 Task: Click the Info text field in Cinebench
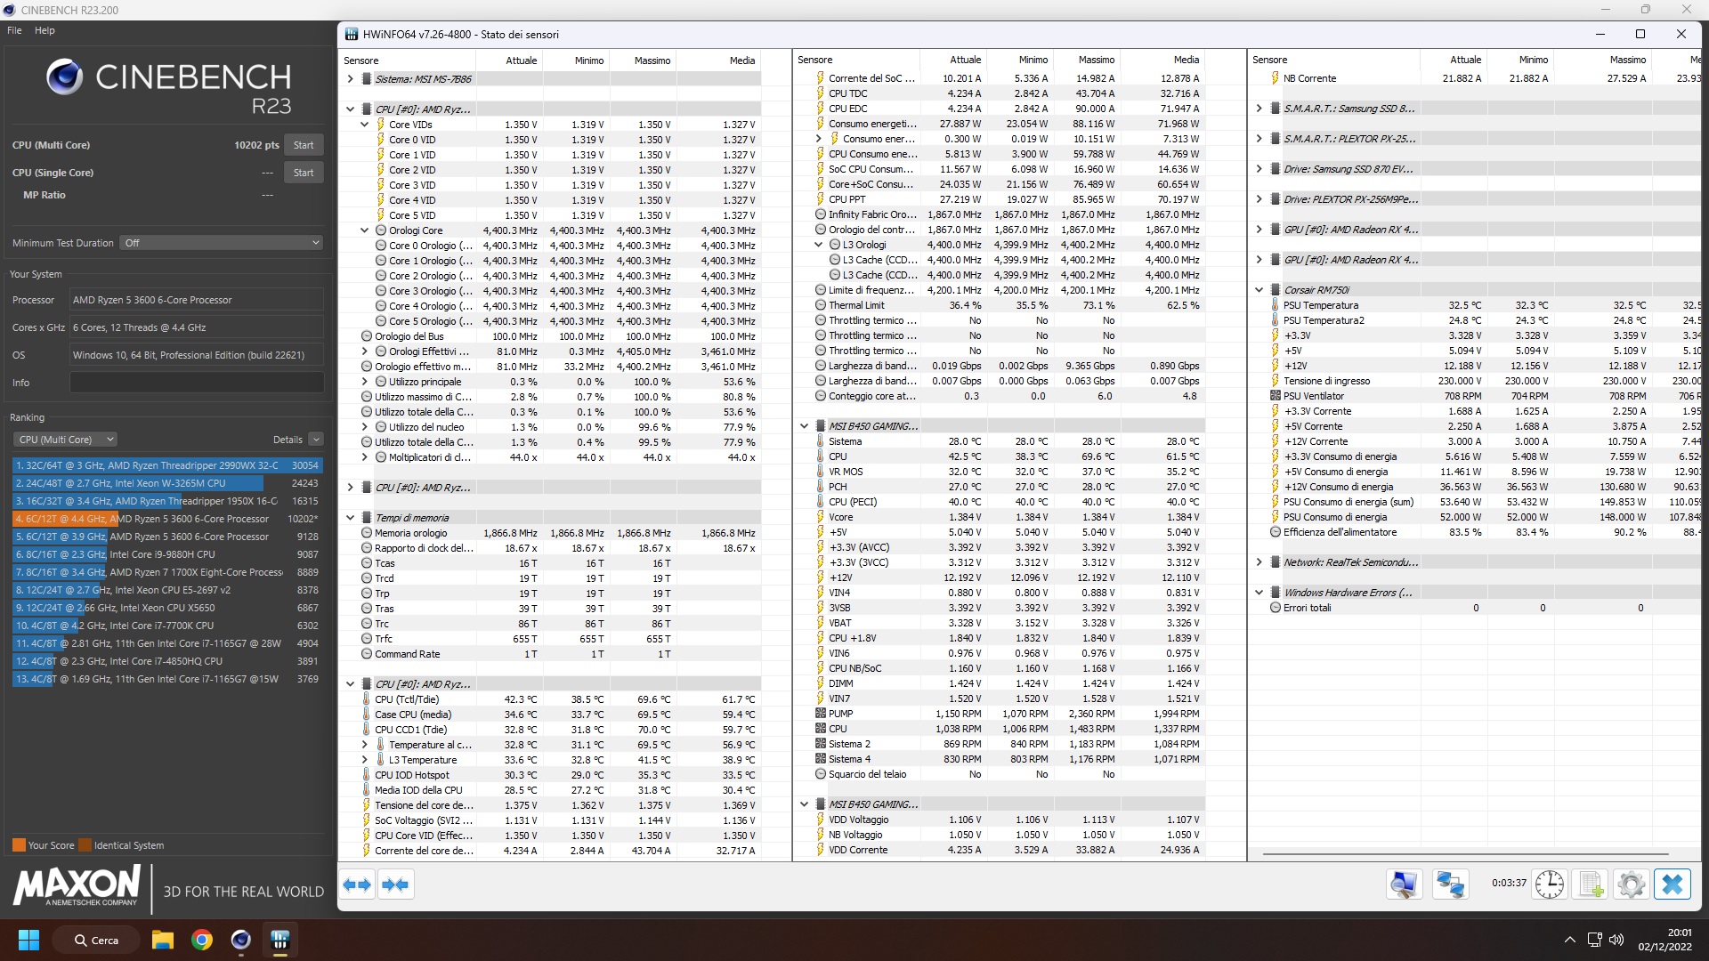point(197,383)
